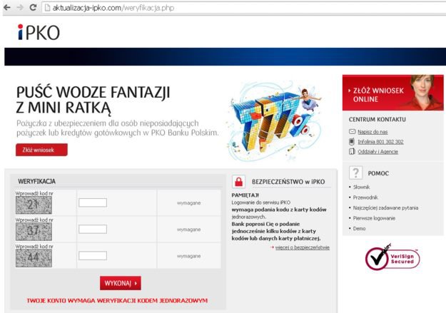Click the red Złóż wniosek button
Image resolution: width=446 pixels, height=313 pixels.
pyautogui.click(x=41, y=150)
